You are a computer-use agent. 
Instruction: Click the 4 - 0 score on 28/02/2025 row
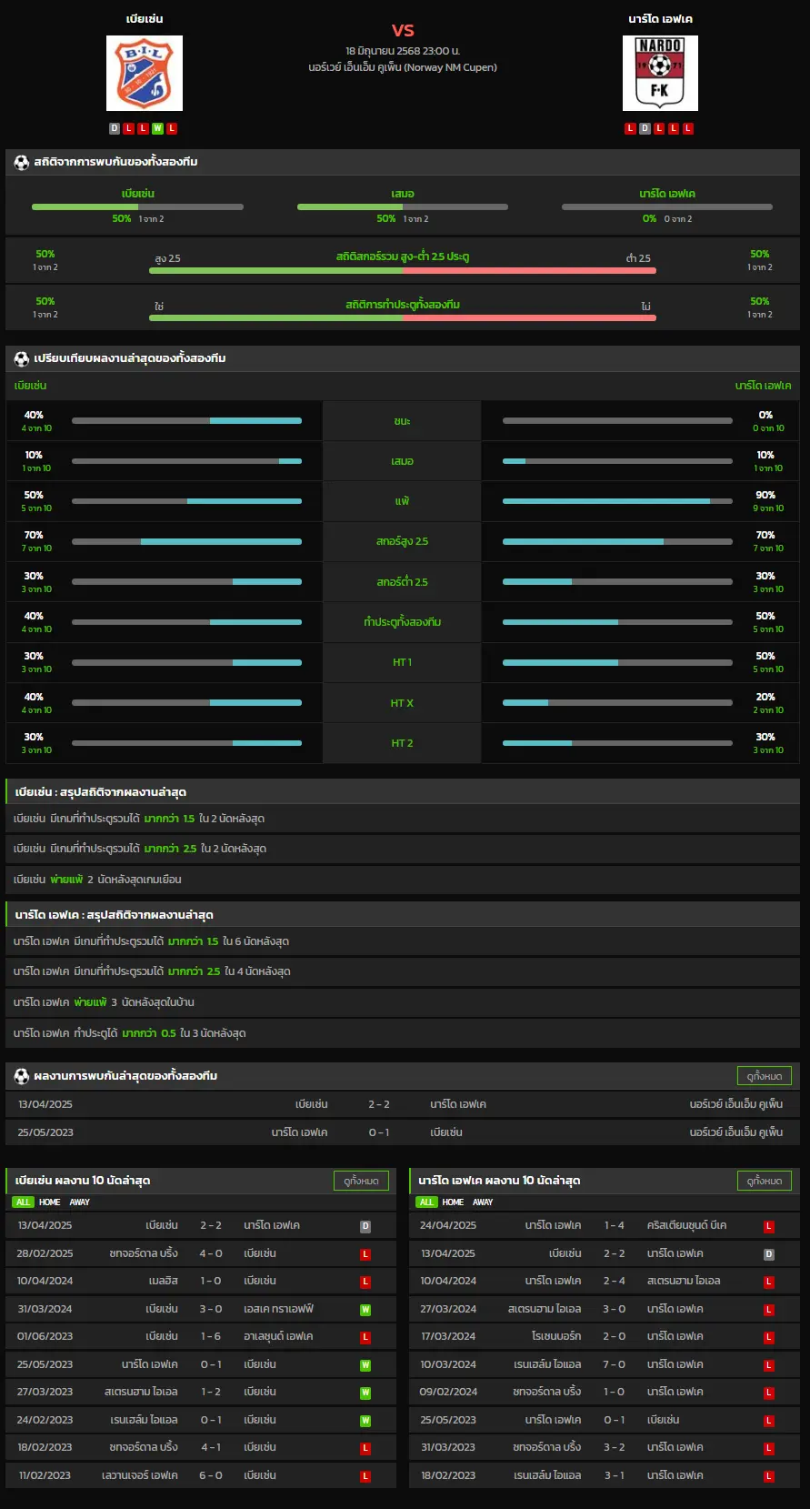click(x=211, y=1253)
